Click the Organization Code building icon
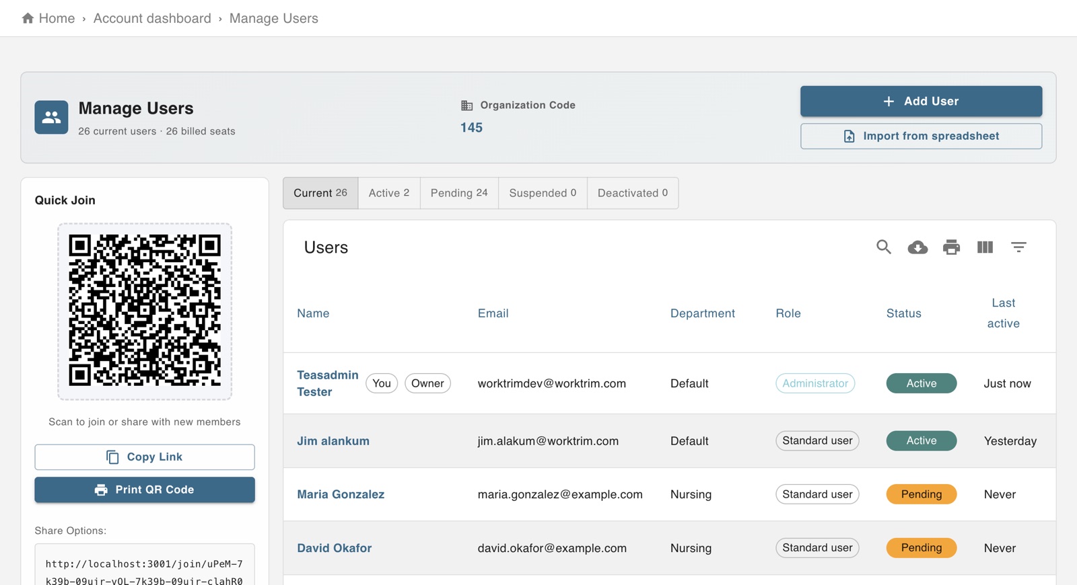1077x585 pixels. [466, 106]
